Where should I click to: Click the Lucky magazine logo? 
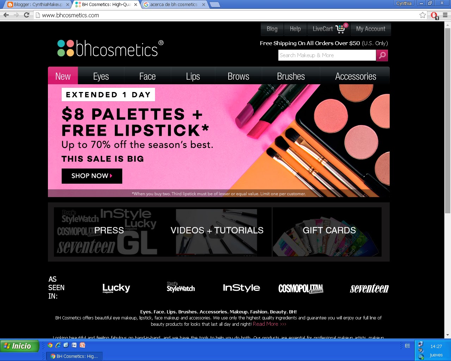click(x=116, y=288)
